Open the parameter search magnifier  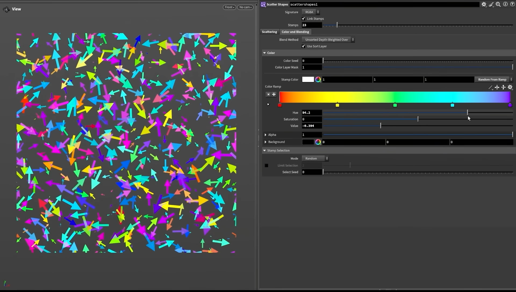(x=498, y=4)
